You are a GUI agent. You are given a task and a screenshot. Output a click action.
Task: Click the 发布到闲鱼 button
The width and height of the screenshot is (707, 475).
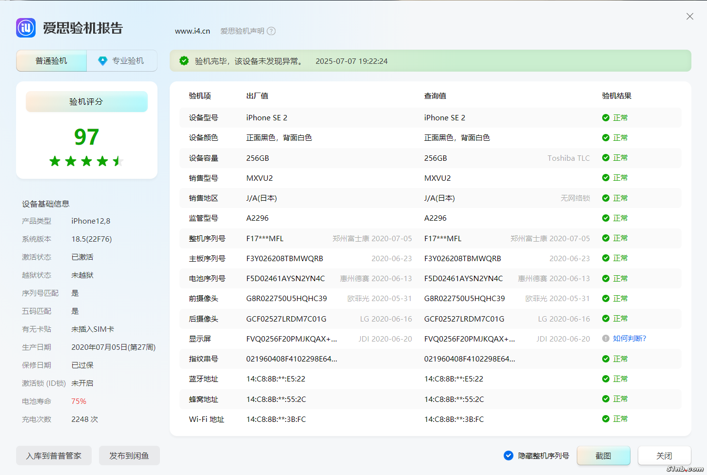[129, 456]
